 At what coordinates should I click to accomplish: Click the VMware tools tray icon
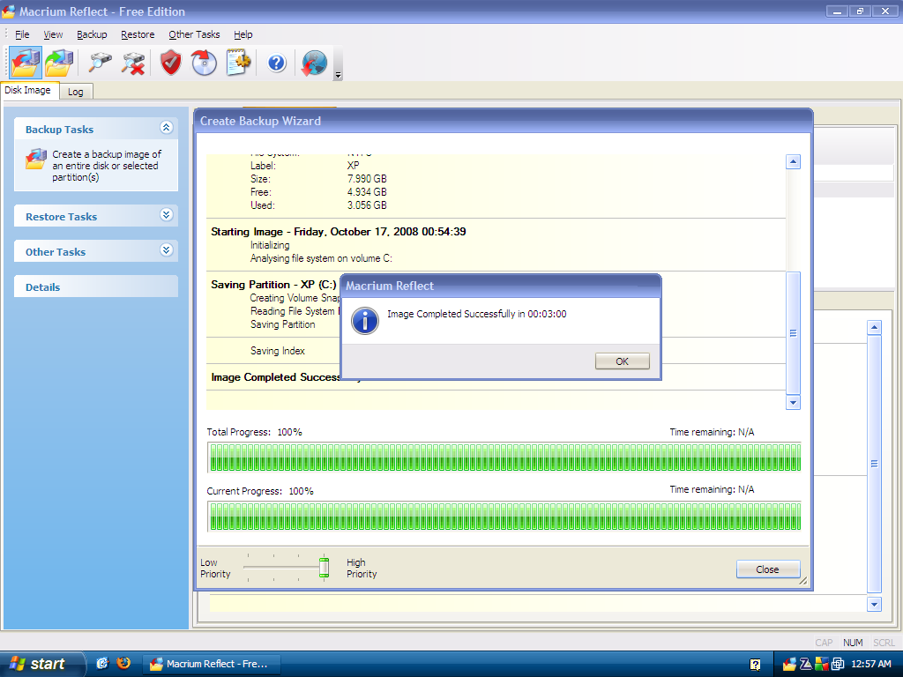[838, 665]
